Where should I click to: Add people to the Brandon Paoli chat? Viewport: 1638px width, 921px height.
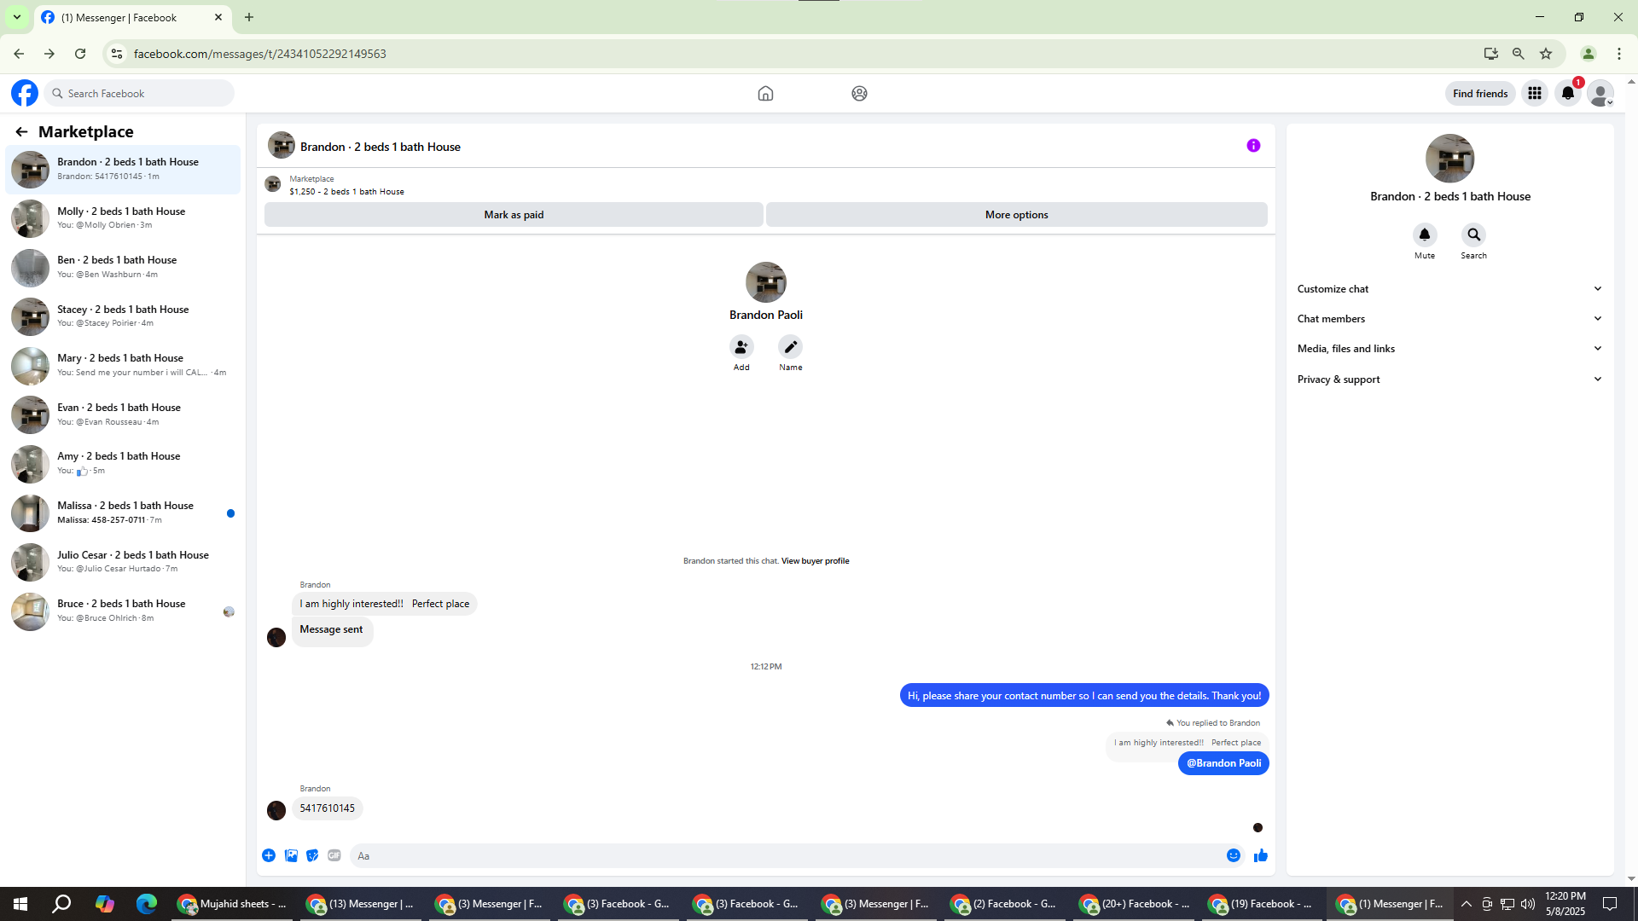pos(741,347)
